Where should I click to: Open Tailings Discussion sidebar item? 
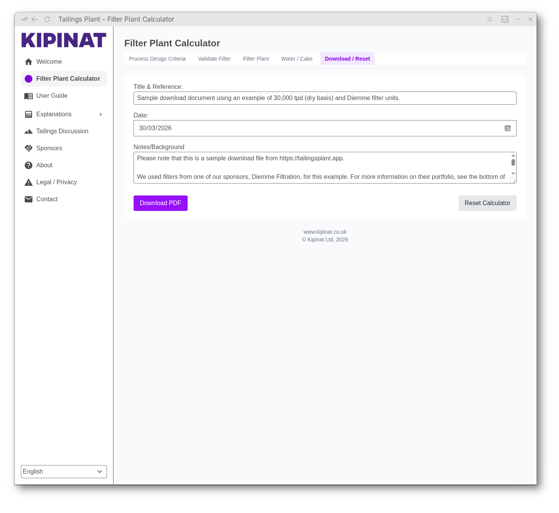pyautogui.click(x=64, y=131)
